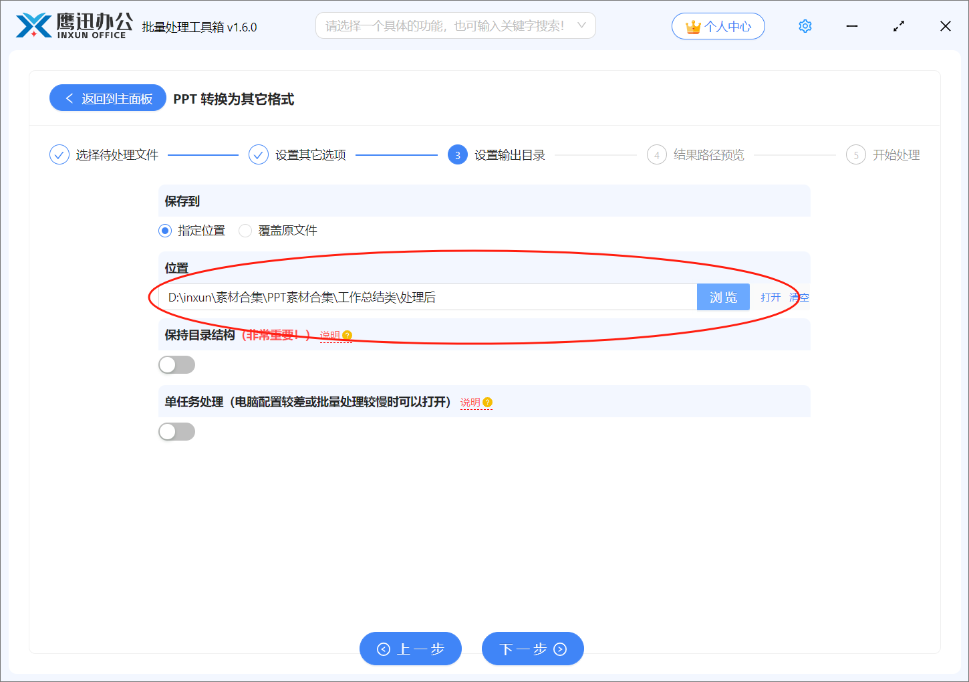
Task: Click the help icon beside 单任务处理 说明
Action: 487,402
